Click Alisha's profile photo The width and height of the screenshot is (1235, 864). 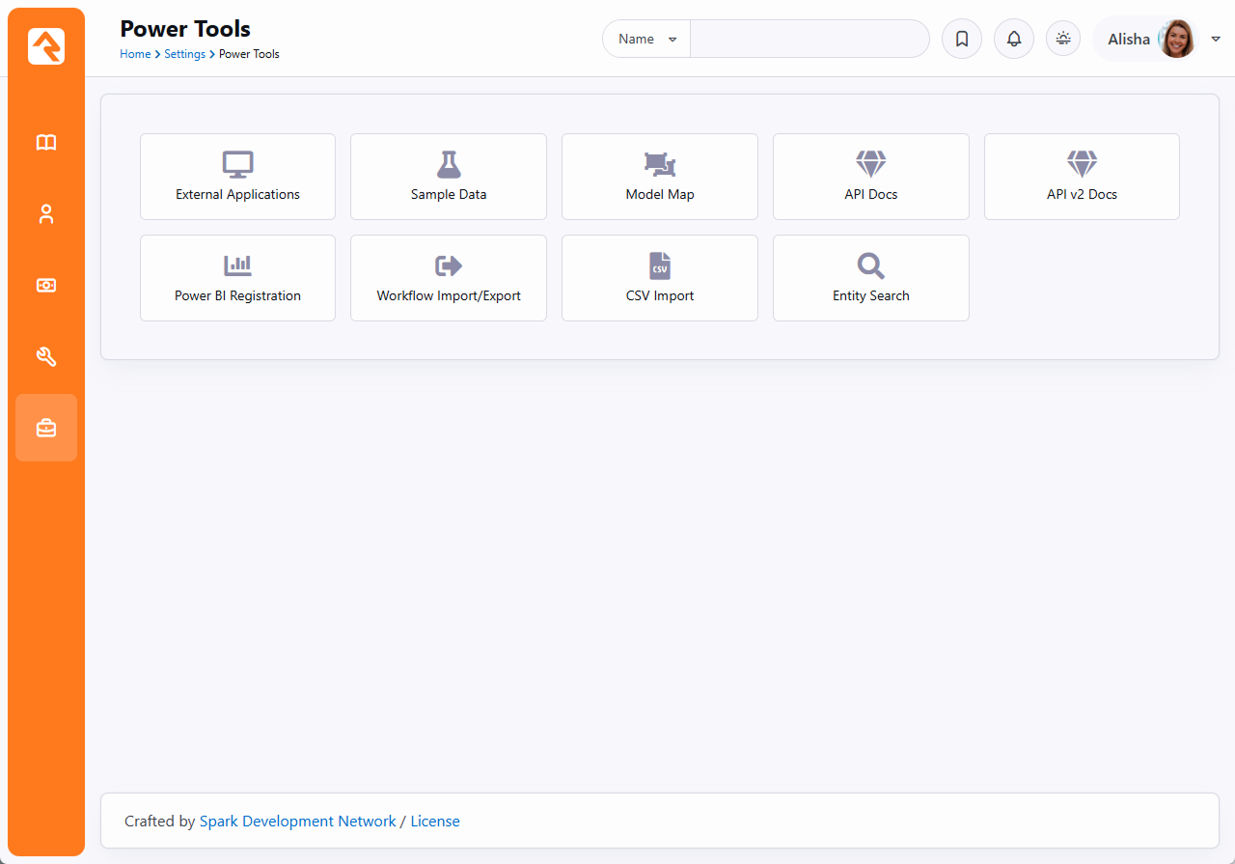pos(1176,40)
